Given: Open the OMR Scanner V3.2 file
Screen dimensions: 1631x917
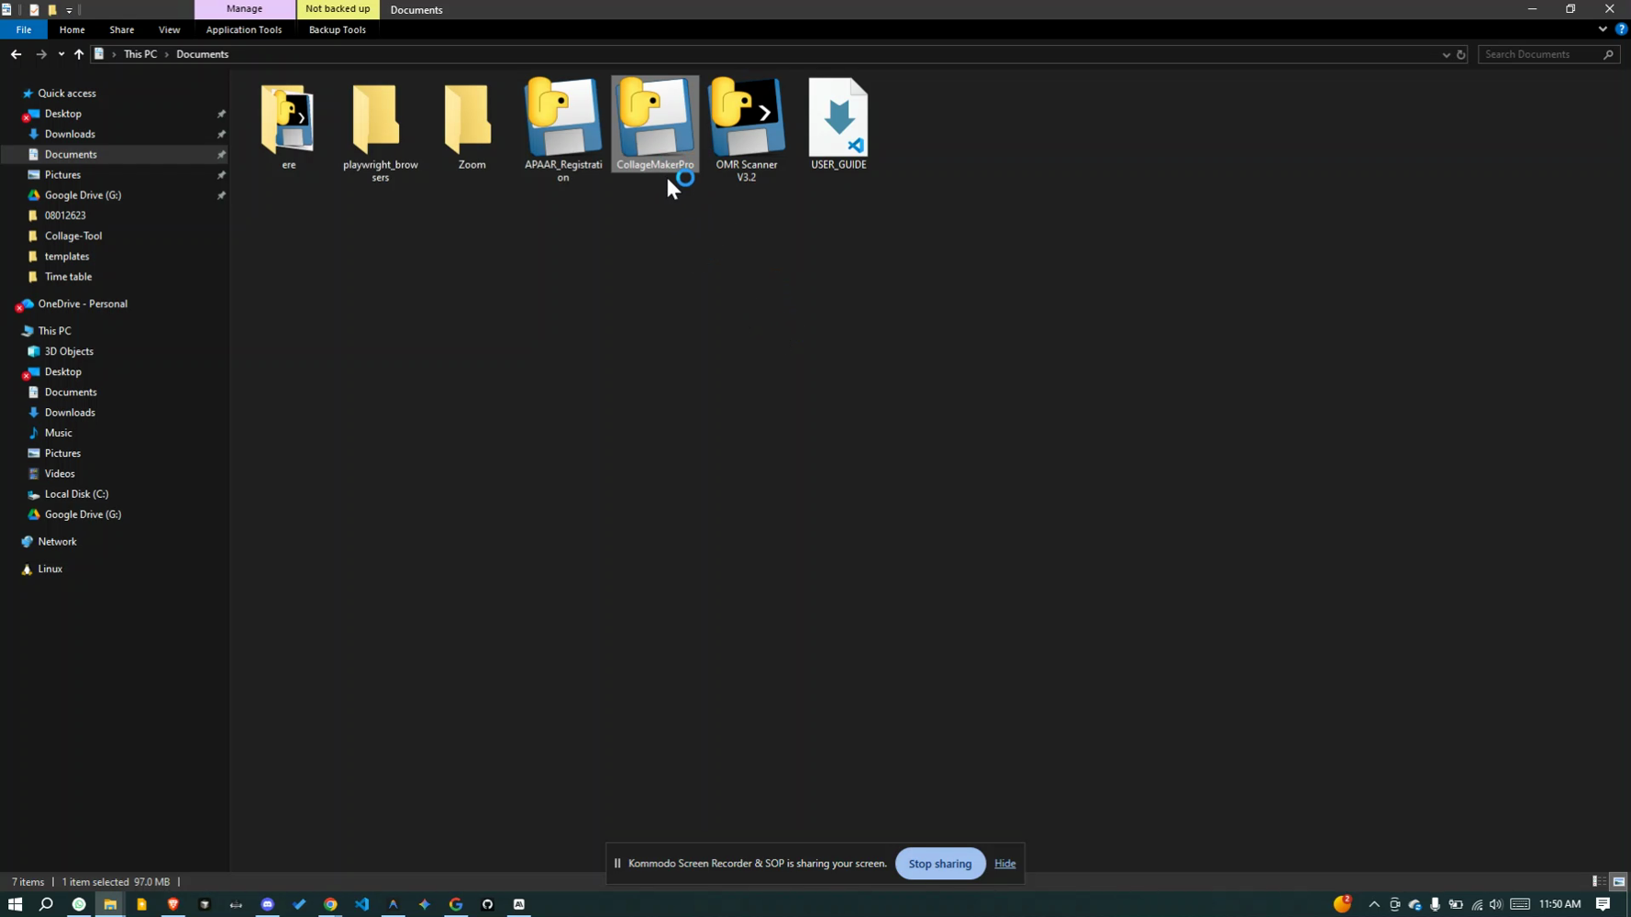Looking at the screenshot, I should [746, 119].
